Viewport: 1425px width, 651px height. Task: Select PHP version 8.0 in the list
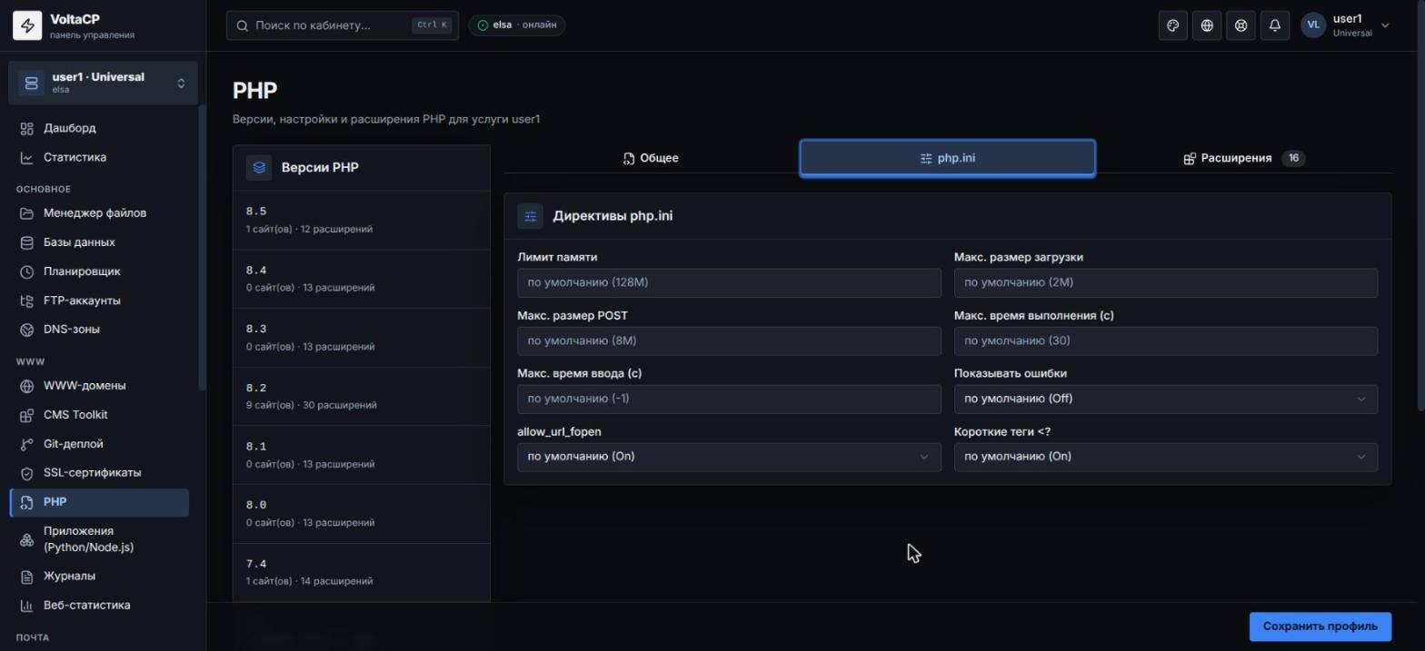click(362, 513)
